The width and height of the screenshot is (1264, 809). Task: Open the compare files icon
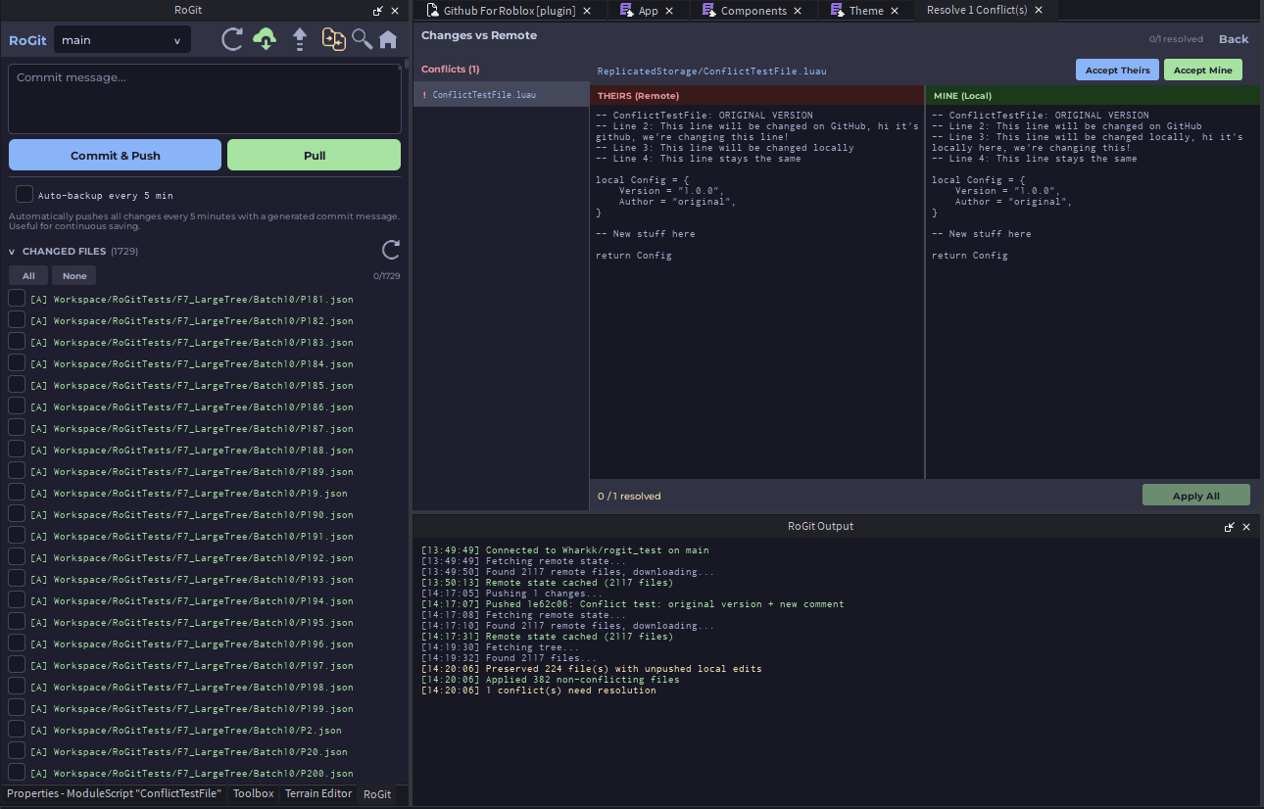(334, 40)
